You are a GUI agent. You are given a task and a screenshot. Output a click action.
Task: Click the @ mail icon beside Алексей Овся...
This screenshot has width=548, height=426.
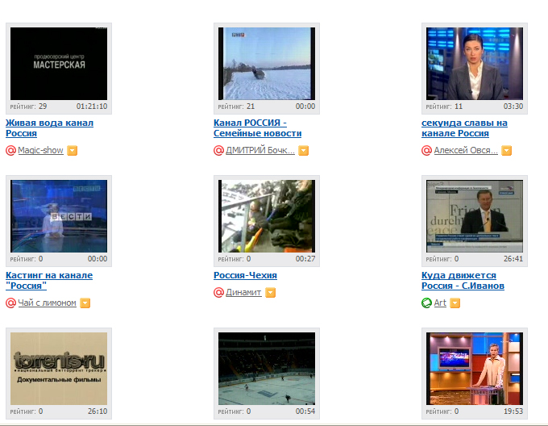427,150
